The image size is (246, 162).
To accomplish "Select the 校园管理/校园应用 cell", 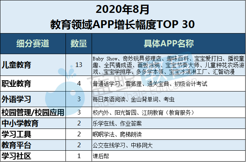I will [33, 113].
